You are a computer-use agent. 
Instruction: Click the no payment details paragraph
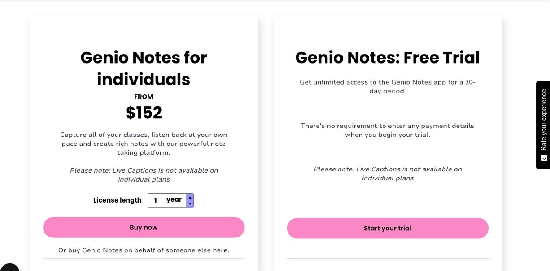(388, 130)
